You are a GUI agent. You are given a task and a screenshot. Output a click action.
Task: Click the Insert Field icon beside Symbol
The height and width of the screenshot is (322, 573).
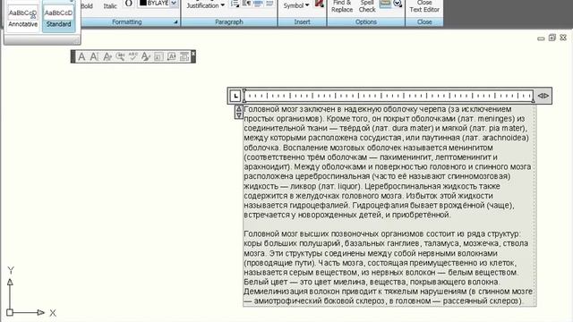coord(319,4)
